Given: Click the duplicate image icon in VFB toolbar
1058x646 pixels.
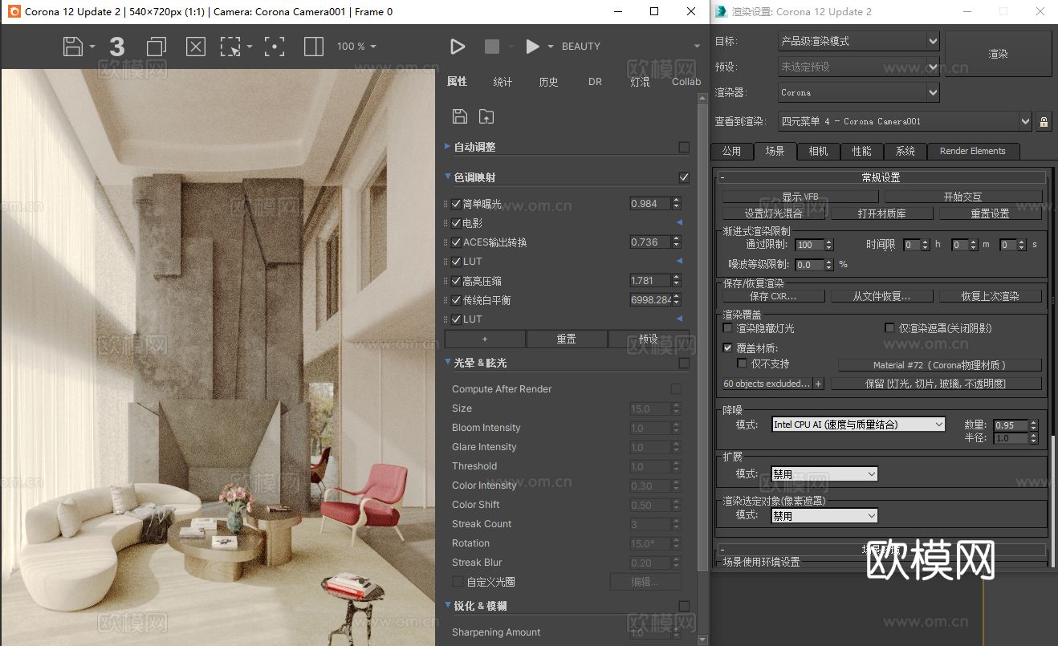Looking at the screenshot, I should coord(156,46).
